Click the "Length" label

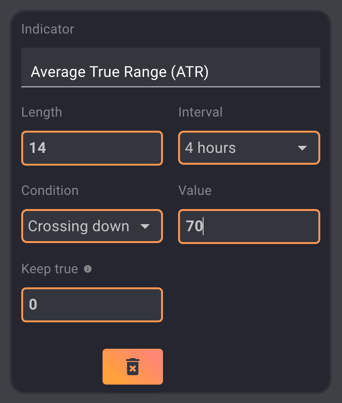pyautogui.click(x=42, y=112)
